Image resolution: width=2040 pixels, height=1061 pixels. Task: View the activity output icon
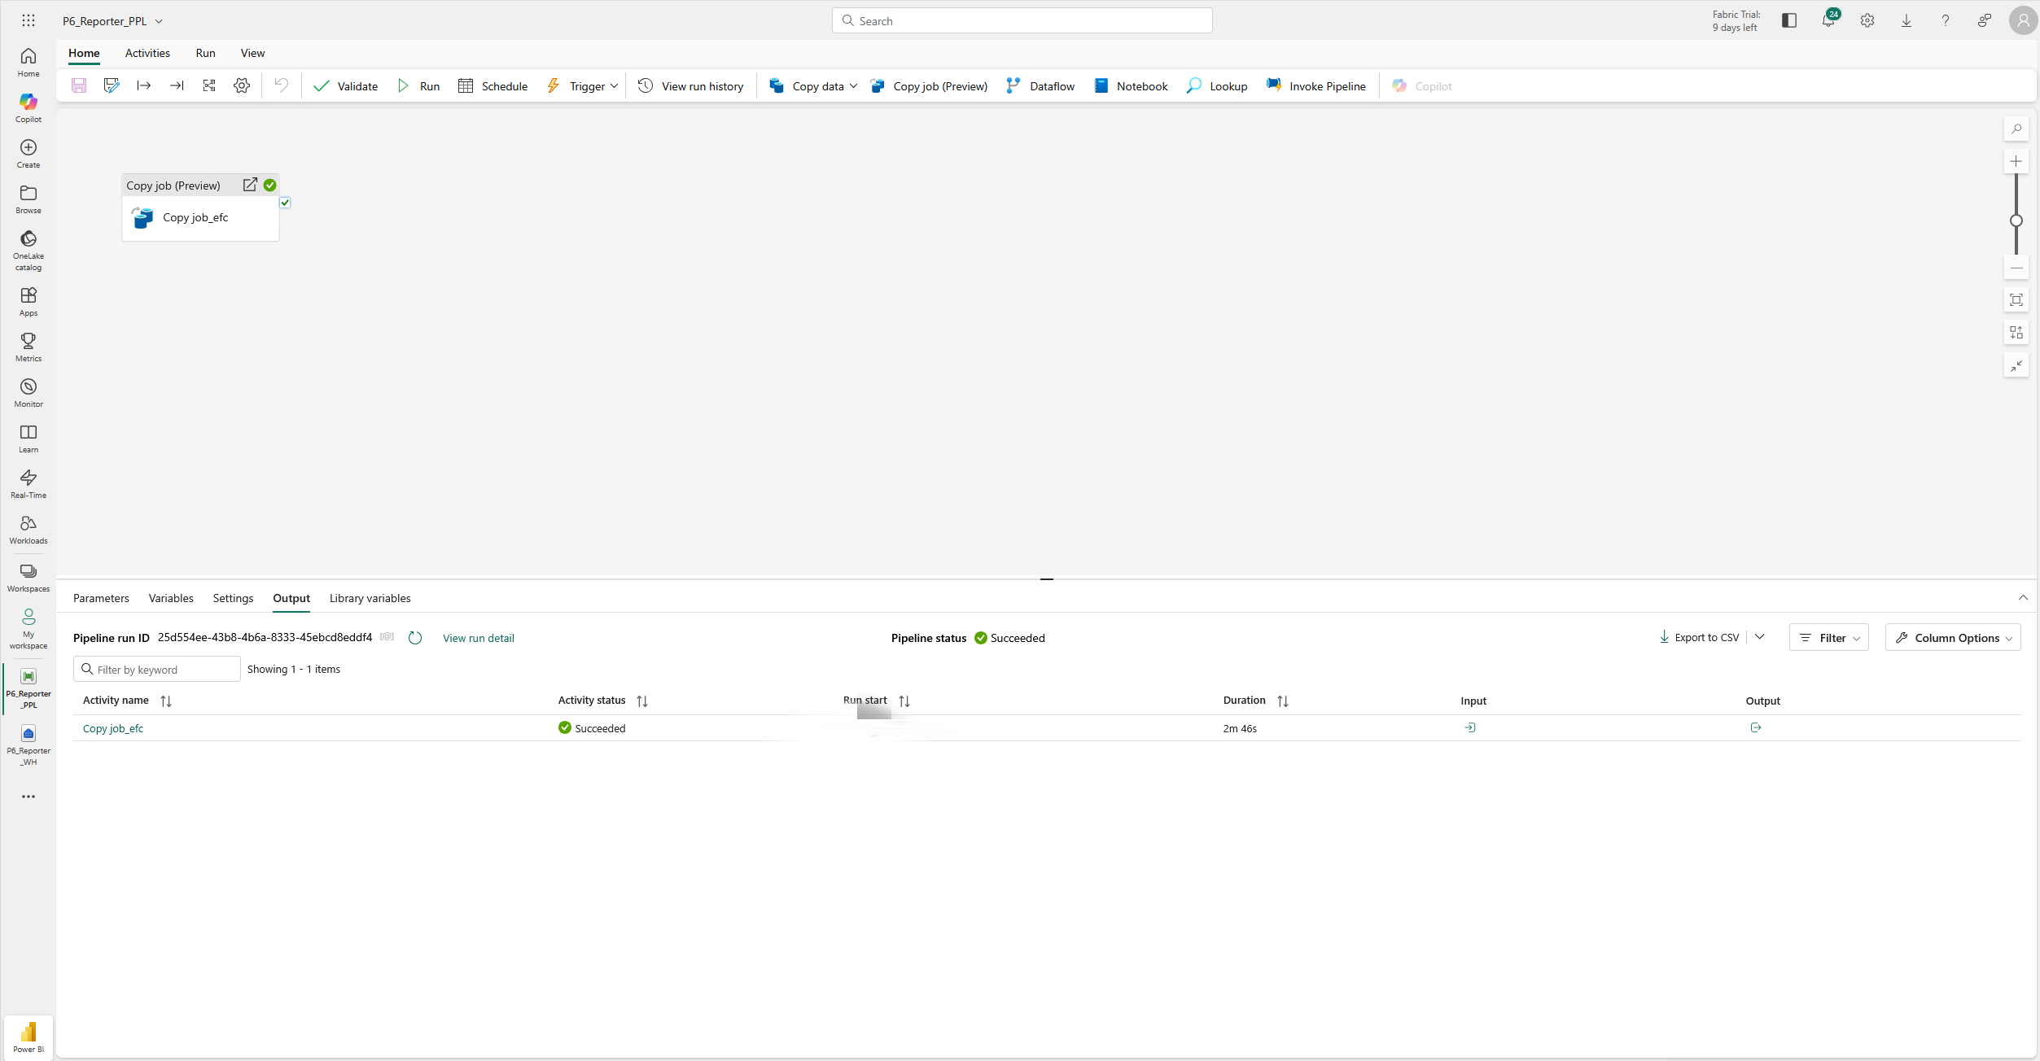1755,727
